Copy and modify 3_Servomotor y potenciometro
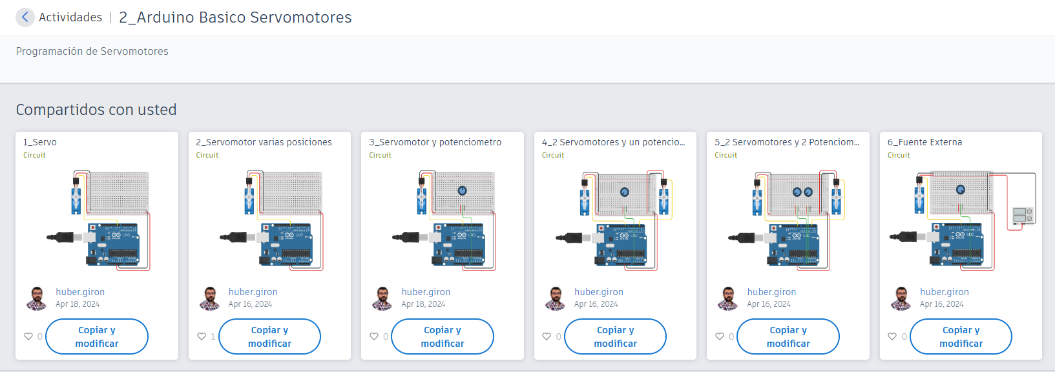 point(443,336)
